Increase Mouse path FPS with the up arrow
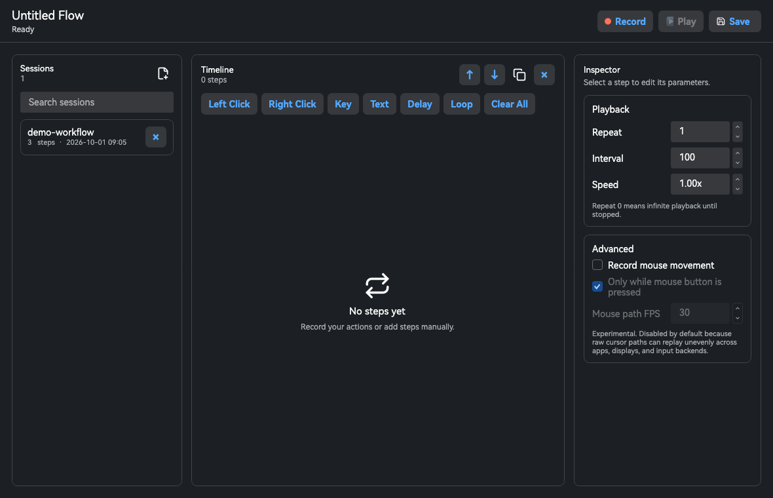This screenshot has height=498, width=773. click(738, 308)
